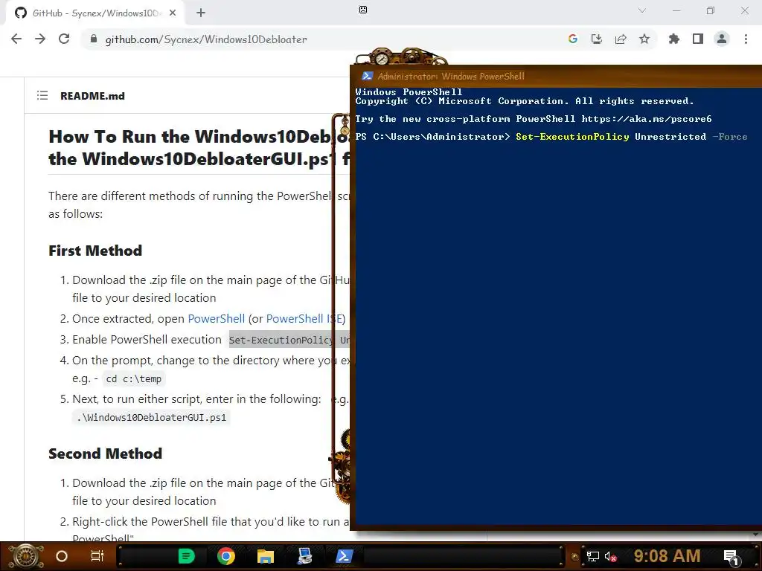This screenshot has width=762, height=571.
Task: Reload the GitHub page
Action: click(64, 39)
